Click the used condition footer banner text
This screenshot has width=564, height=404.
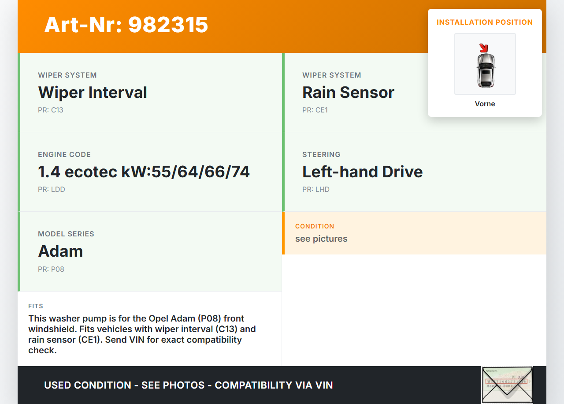pyautogui.click(x=188, y=385)
